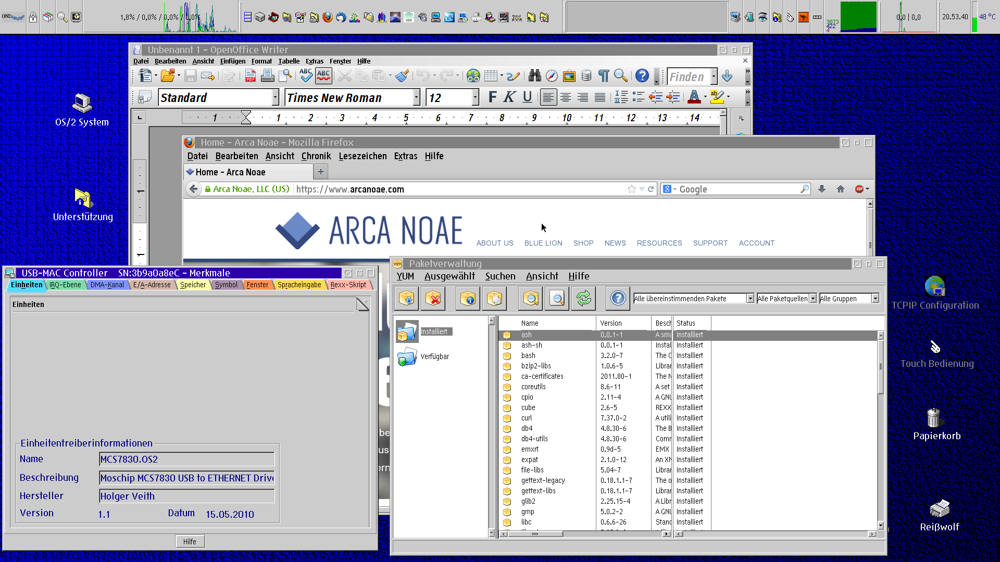Viewport: 1000px width, 562px height.
Task: Open the Tabelle menu in Writer
Action: pyautogui.click(x=289, y=61)
